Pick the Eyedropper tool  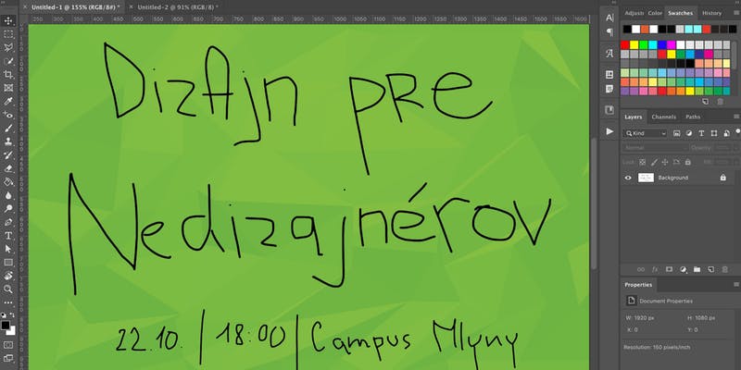(x=8, y=101)
